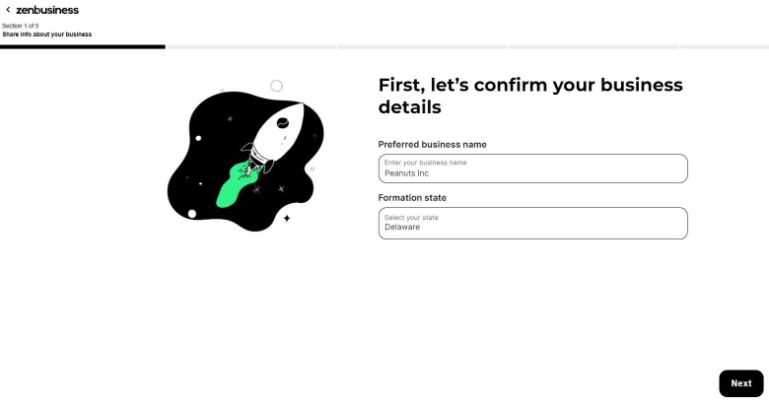
Task: Click the "Formation state" field label
Action: (412, 198)
